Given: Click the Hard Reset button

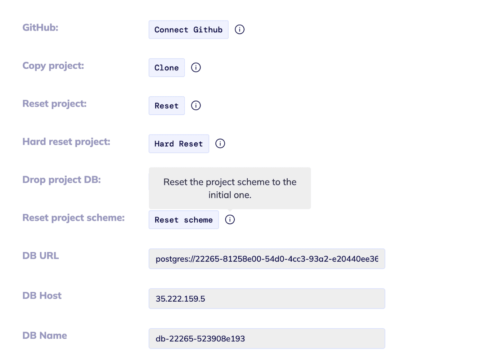Looking at the screenshot, I should (x=179, y=144).
